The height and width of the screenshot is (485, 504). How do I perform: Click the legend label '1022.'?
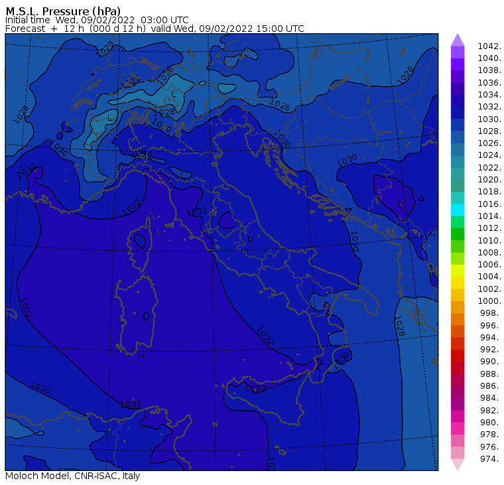tap(489, 168)
